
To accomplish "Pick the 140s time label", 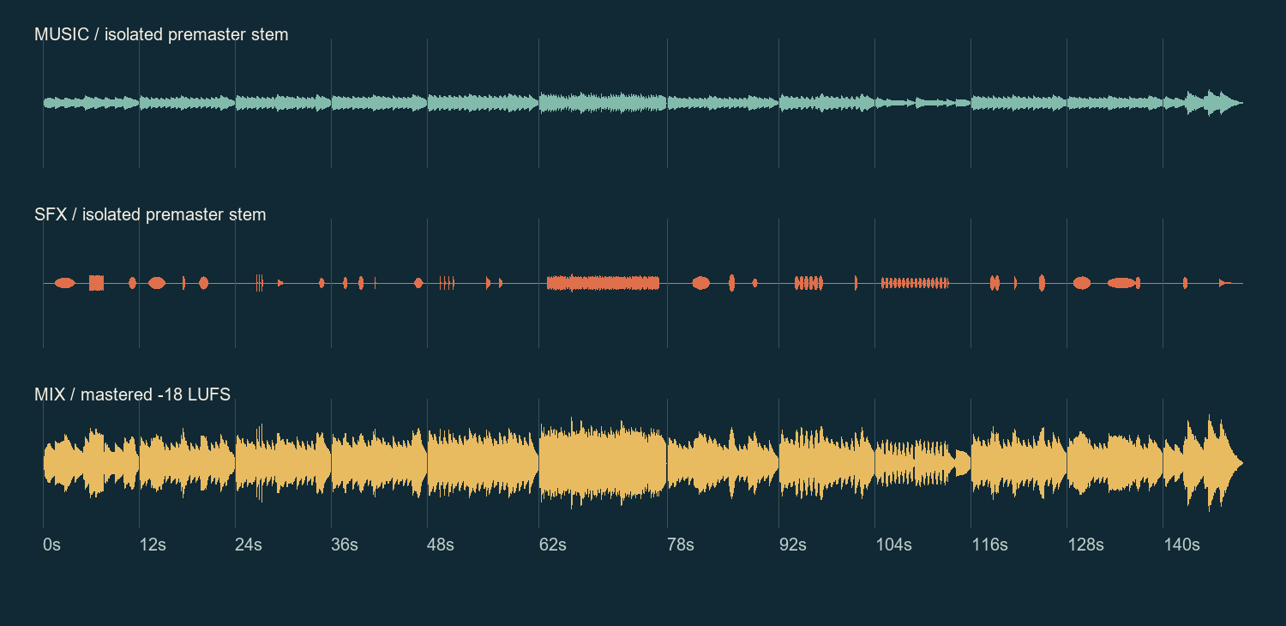I will (1181, 545).
